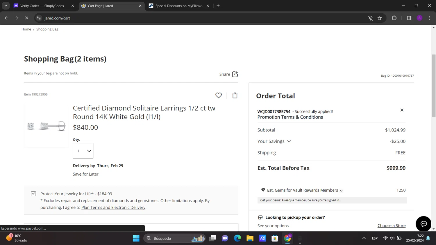Screen dimensions: 436x245
Task: Click the Share bag icon
Action: [x=235, y=74]
